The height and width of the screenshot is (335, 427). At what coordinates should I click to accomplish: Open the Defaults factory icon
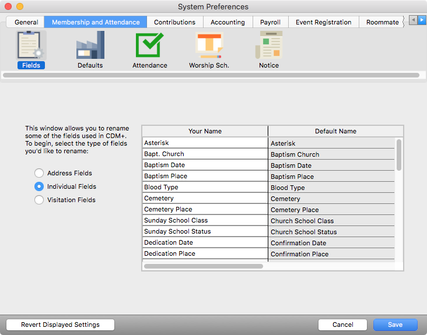point(90,47)
